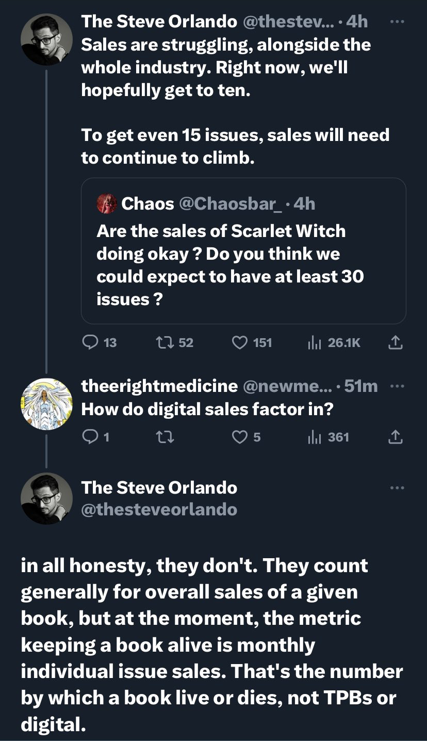
Task: Like the tweet with 151 likes
Action: coord(240,342)
